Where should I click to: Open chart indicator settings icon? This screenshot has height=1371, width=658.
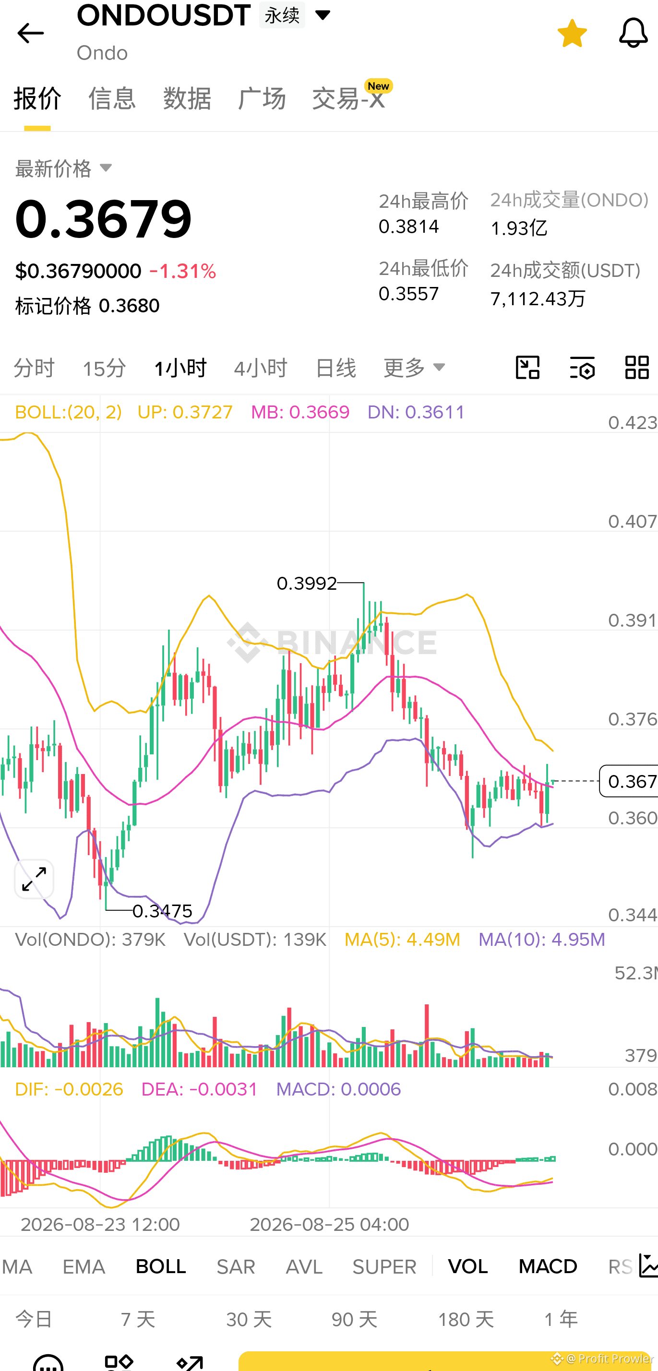(x=582, y=368)
